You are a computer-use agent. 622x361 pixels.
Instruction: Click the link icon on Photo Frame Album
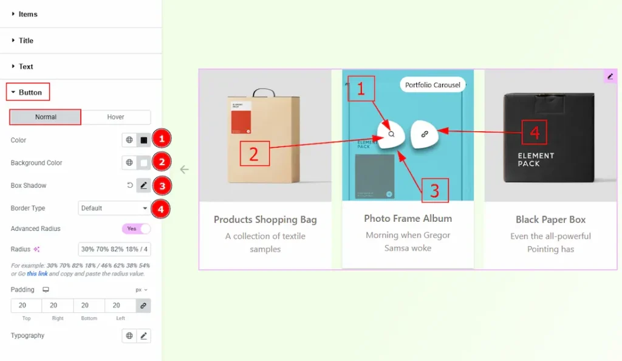(x=425, y=134)
